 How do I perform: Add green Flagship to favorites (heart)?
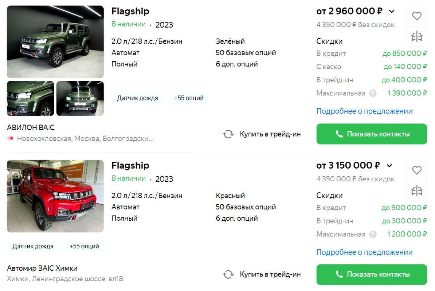click(417, 16)
